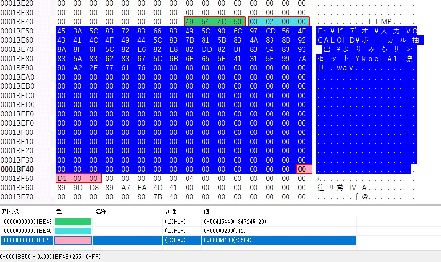Screen dimensions: 441x262
Task: Click the decoded text 出¥よりみちサン
Action: (368, 49)
